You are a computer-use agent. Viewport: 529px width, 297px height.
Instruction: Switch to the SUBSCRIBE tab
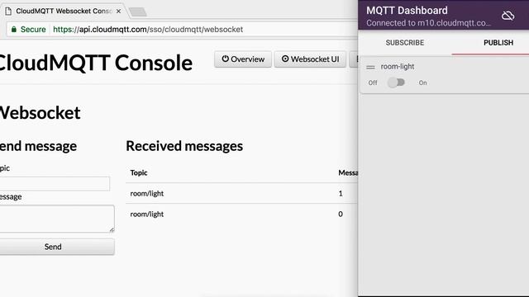click(x=405, y=43)
